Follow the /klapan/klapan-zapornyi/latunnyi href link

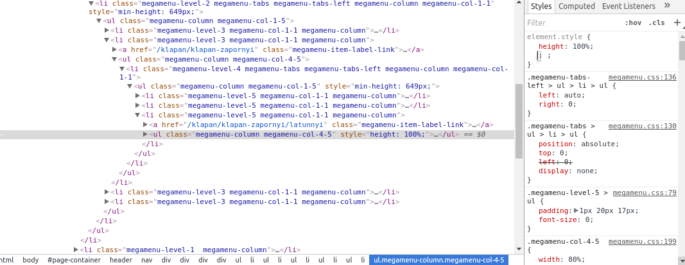tap(256, 125)
